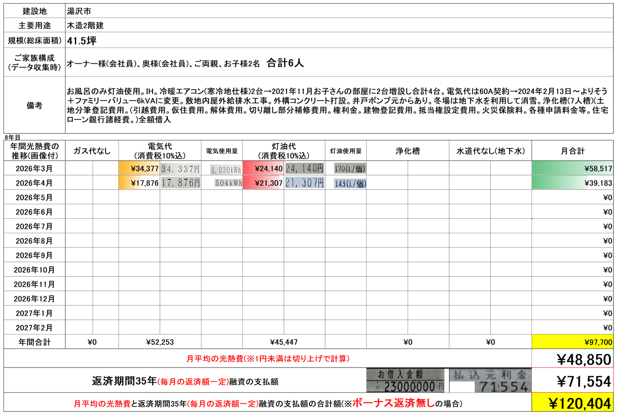Select the ¥45,447 annual kerosene total
This screenshot has width=617, height=415.
[284, 342]
